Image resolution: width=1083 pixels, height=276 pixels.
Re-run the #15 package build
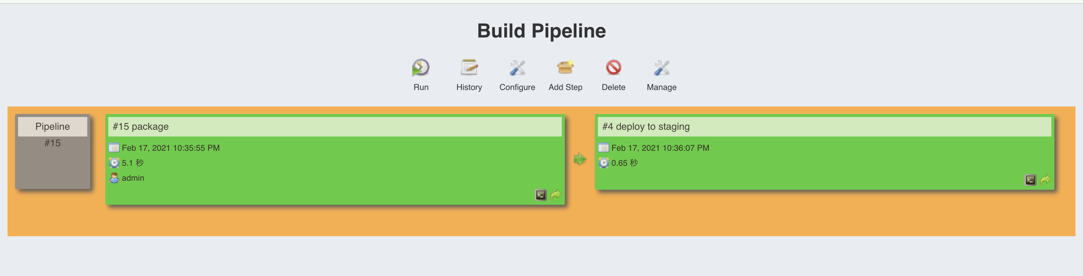point(556,195)
